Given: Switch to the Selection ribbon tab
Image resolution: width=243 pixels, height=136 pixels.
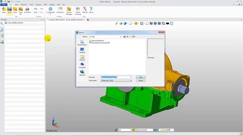Looking at the screenshot, I should [24, 5].
